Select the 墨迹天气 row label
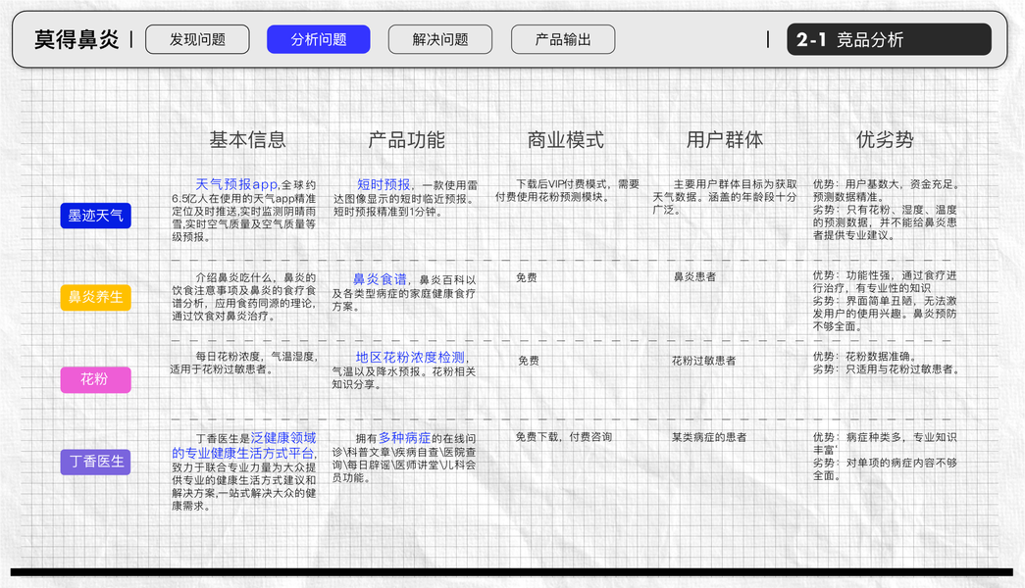Viewport: 1025px width, 588px height. pyautogui.click(x=95, y=216)
